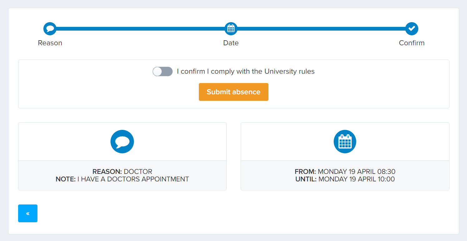Click progress bar between Date and Confirm
467x241 pixels.
click(322, 29)
